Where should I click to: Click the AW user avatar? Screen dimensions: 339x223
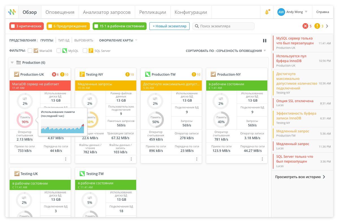coord(281,12)
